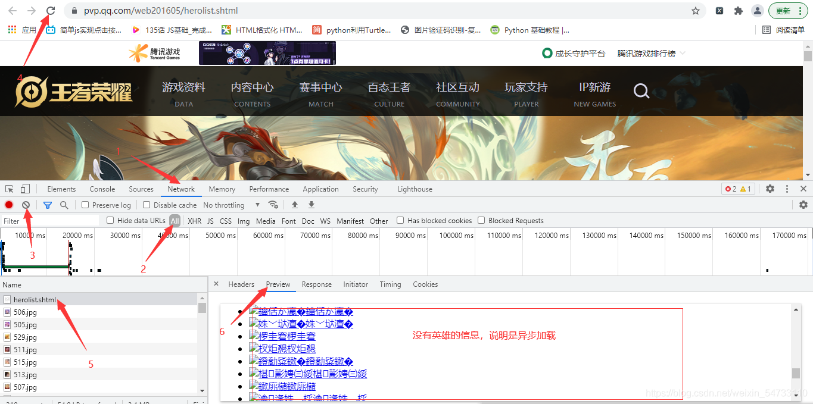This screenshot has height=404, width=813.
Task: Click the 成长守护平台 link
Action: (x=574, y=54)
